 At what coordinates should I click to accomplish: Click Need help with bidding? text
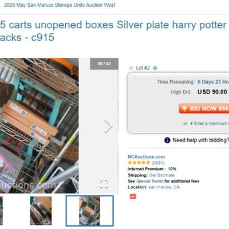click(200, 140)
